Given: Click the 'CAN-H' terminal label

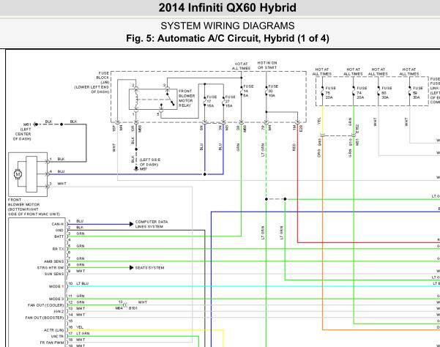Looking at the screenshot, I should point(58,224).
